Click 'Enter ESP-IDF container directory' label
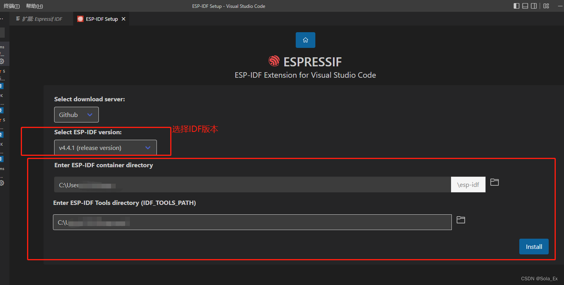This screenshot has width=564, height=285. [x=104, y=165]
